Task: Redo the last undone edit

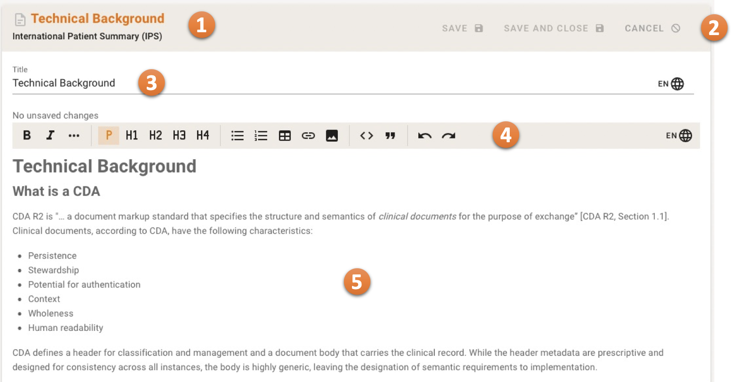Action: click(449, 136)
